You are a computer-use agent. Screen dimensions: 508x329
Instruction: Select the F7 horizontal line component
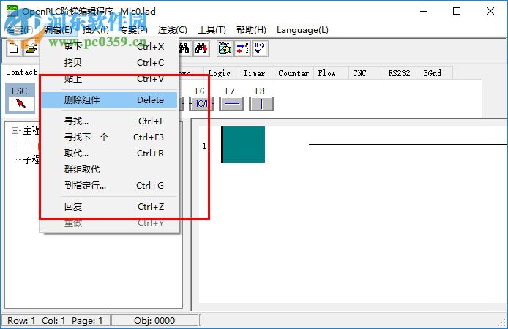231,104
